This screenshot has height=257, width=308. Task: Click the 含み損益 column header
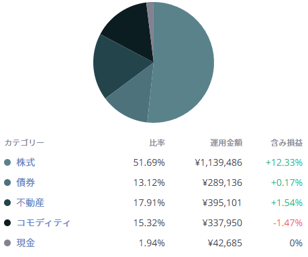(287, 143)
